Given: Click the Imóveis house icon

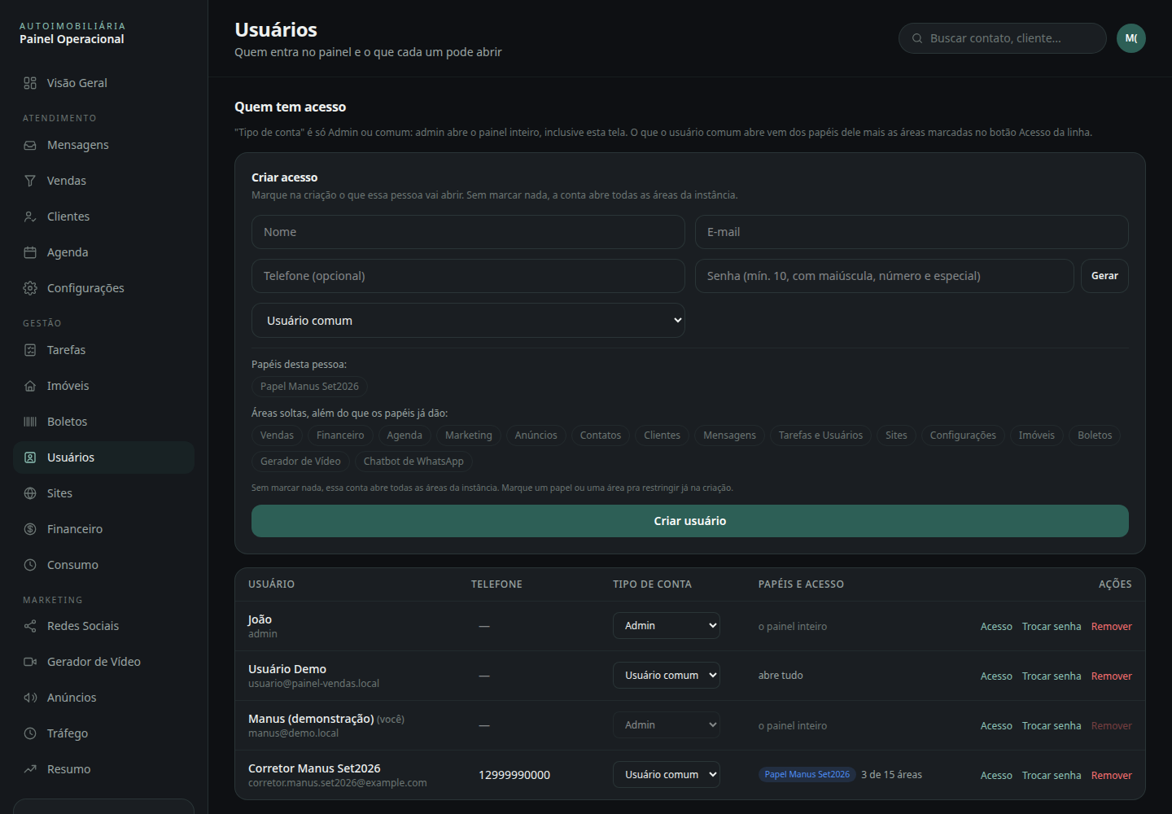Looking at the screenshot, I should tap(30, 386).
